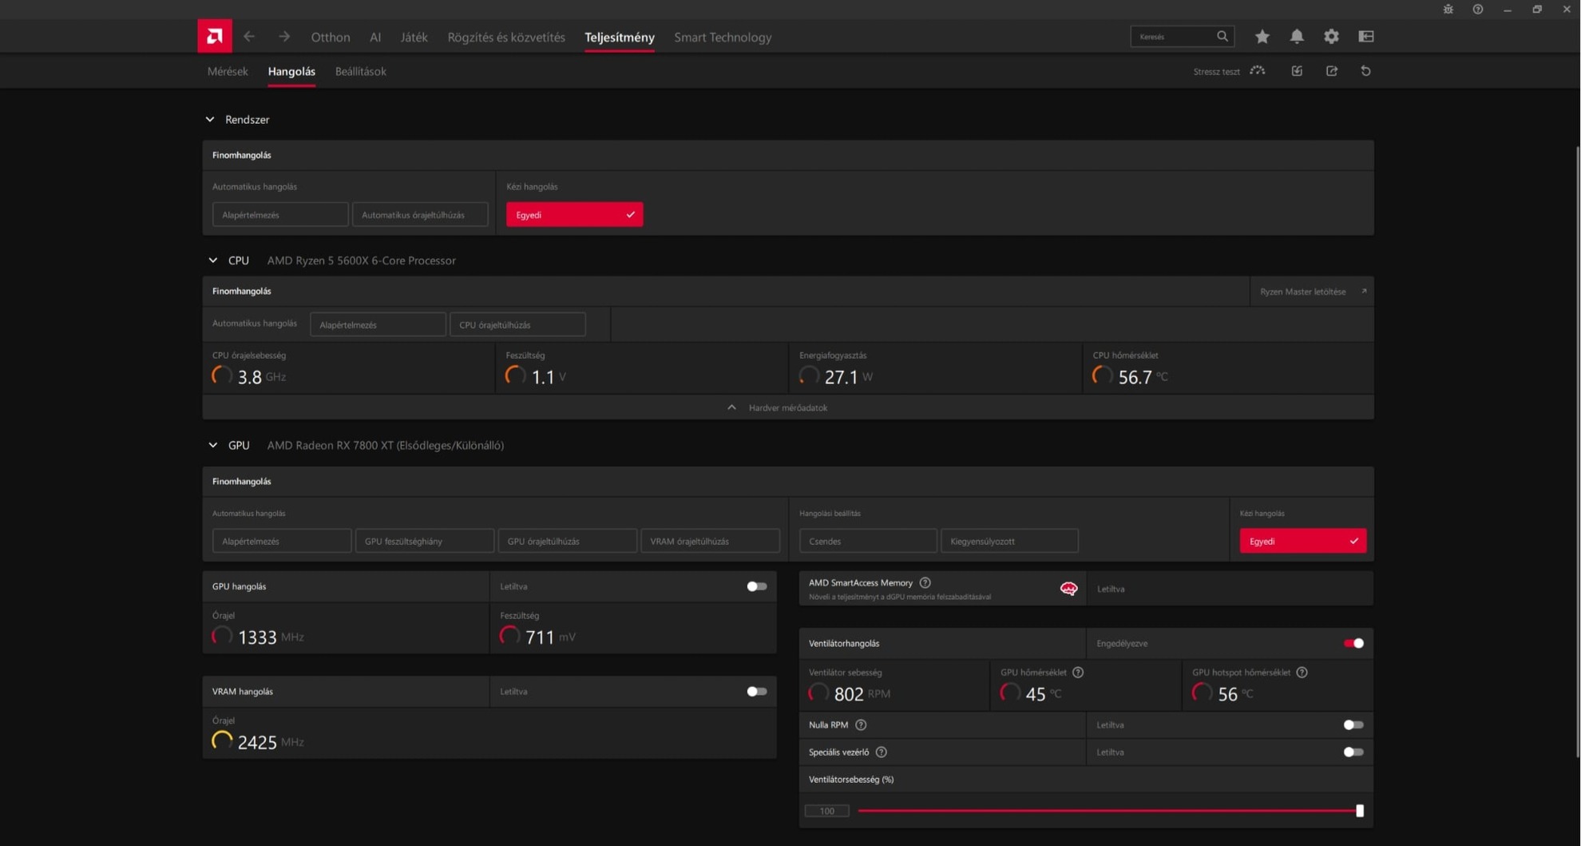Collapse the GPU section chevron
Image resolution: width=1581 pixels, height=846 pixels.
coord(213,446)
